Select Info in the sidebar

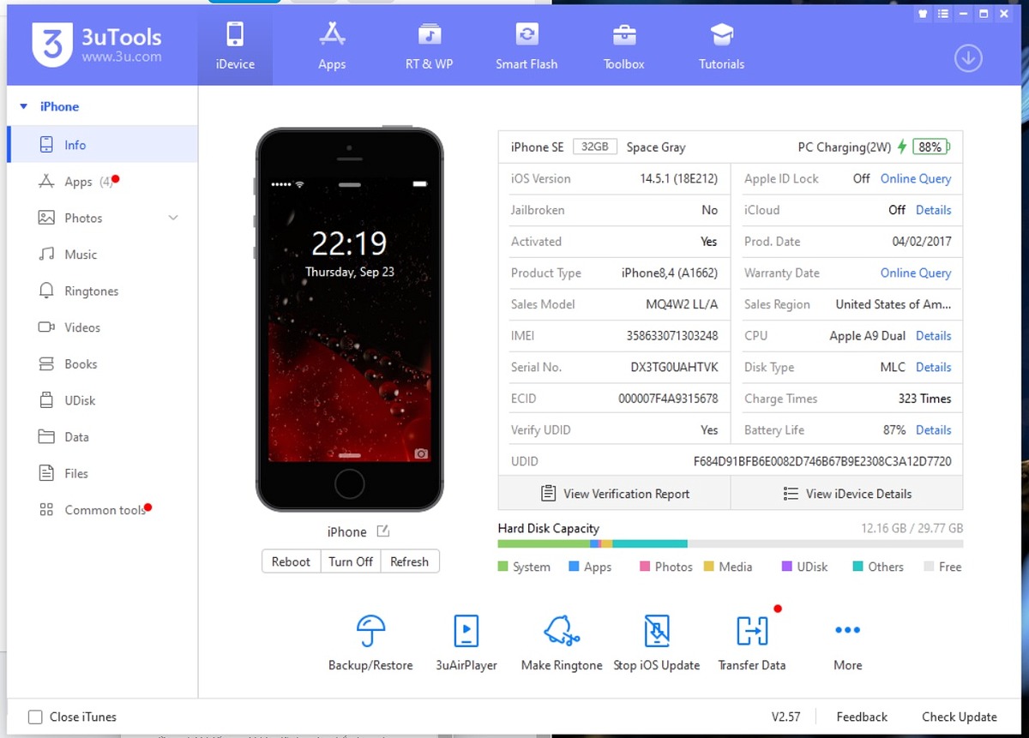tap(102, 145)
